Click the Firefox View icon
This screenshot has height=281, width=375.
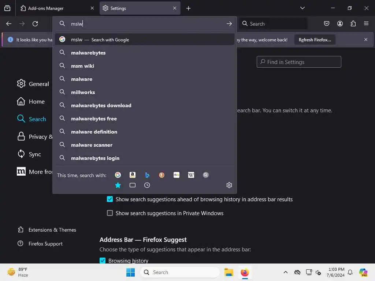[7, 8]
